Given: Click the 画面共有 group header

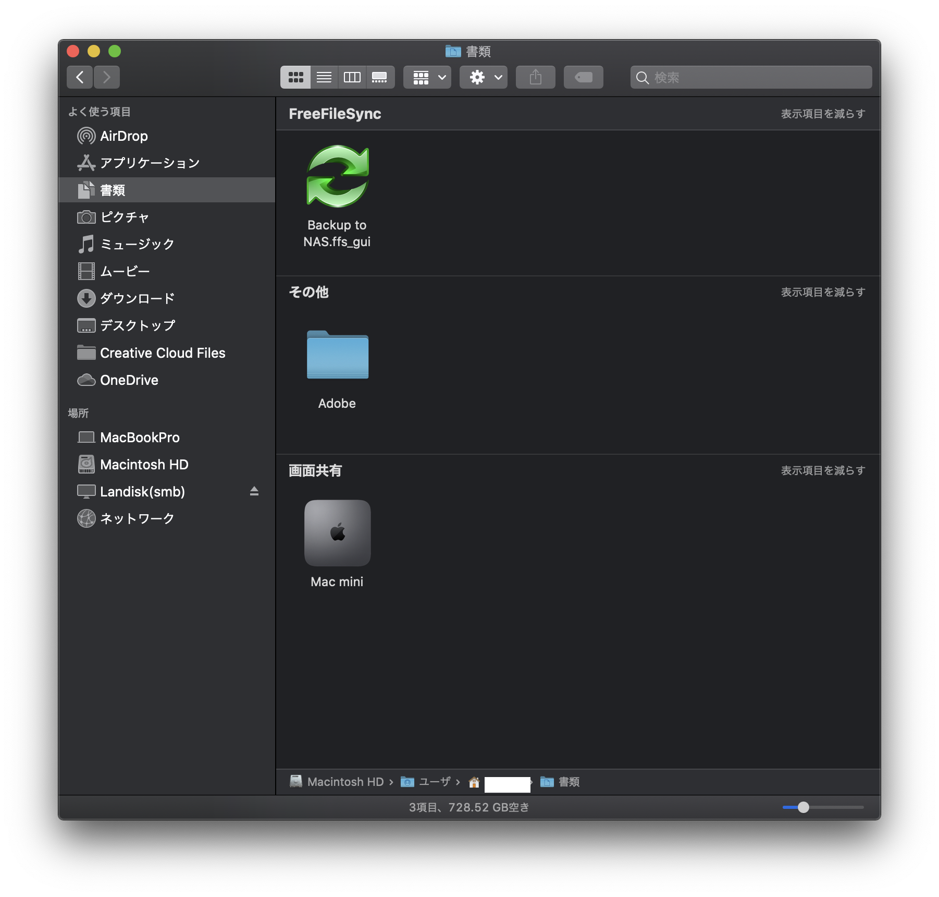Looking at the screenshot, I should click(x=315, y=470).
